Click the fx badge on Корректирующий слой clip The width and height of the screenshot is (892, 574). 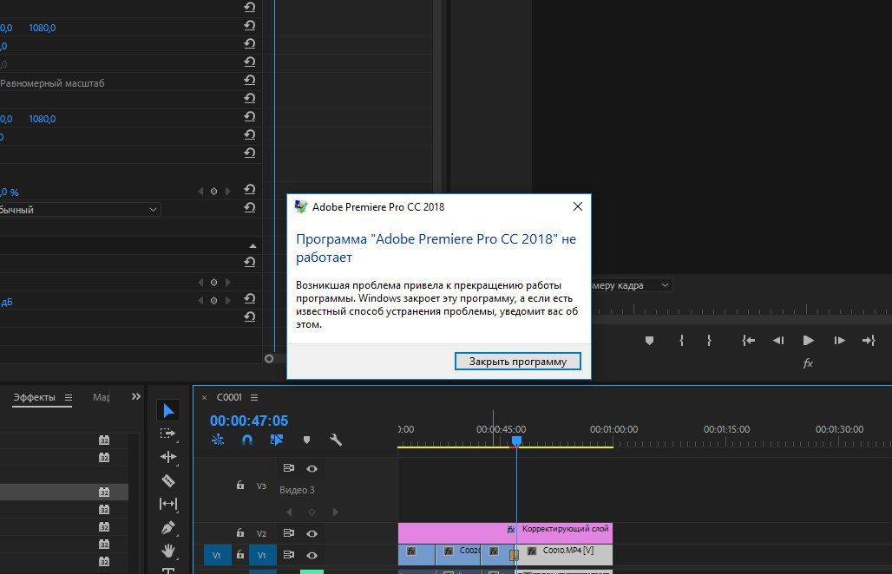tap(511, 529)
